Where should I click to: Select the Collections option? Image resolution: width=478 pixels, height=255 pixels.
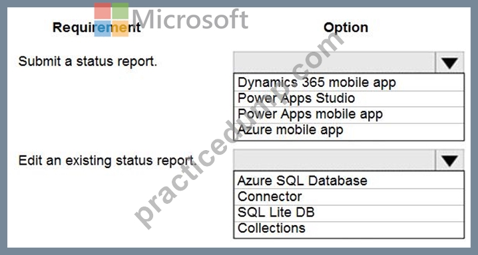(x=349, y=229)
